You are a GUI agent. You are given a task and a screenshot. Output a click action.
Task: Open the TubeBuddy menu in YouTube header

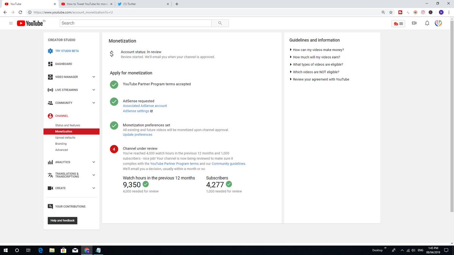click(x=399, y=23)
